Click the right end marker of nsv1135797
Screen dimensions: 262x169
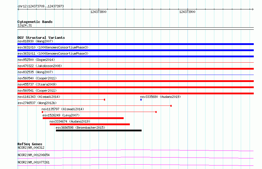pyautogui.click(x=156, y=112)
